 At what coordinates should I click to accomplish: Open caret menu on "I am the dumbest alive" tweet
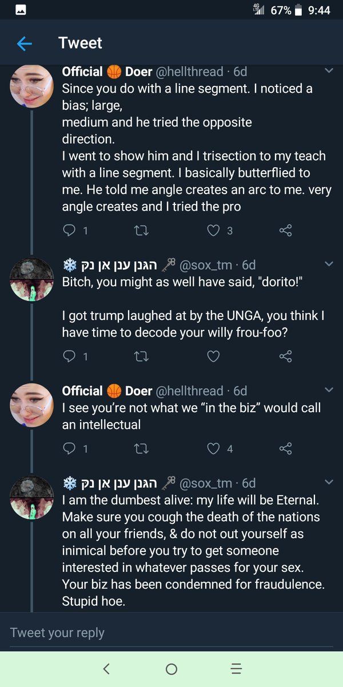pyautogui.click(x=329, y=482)
